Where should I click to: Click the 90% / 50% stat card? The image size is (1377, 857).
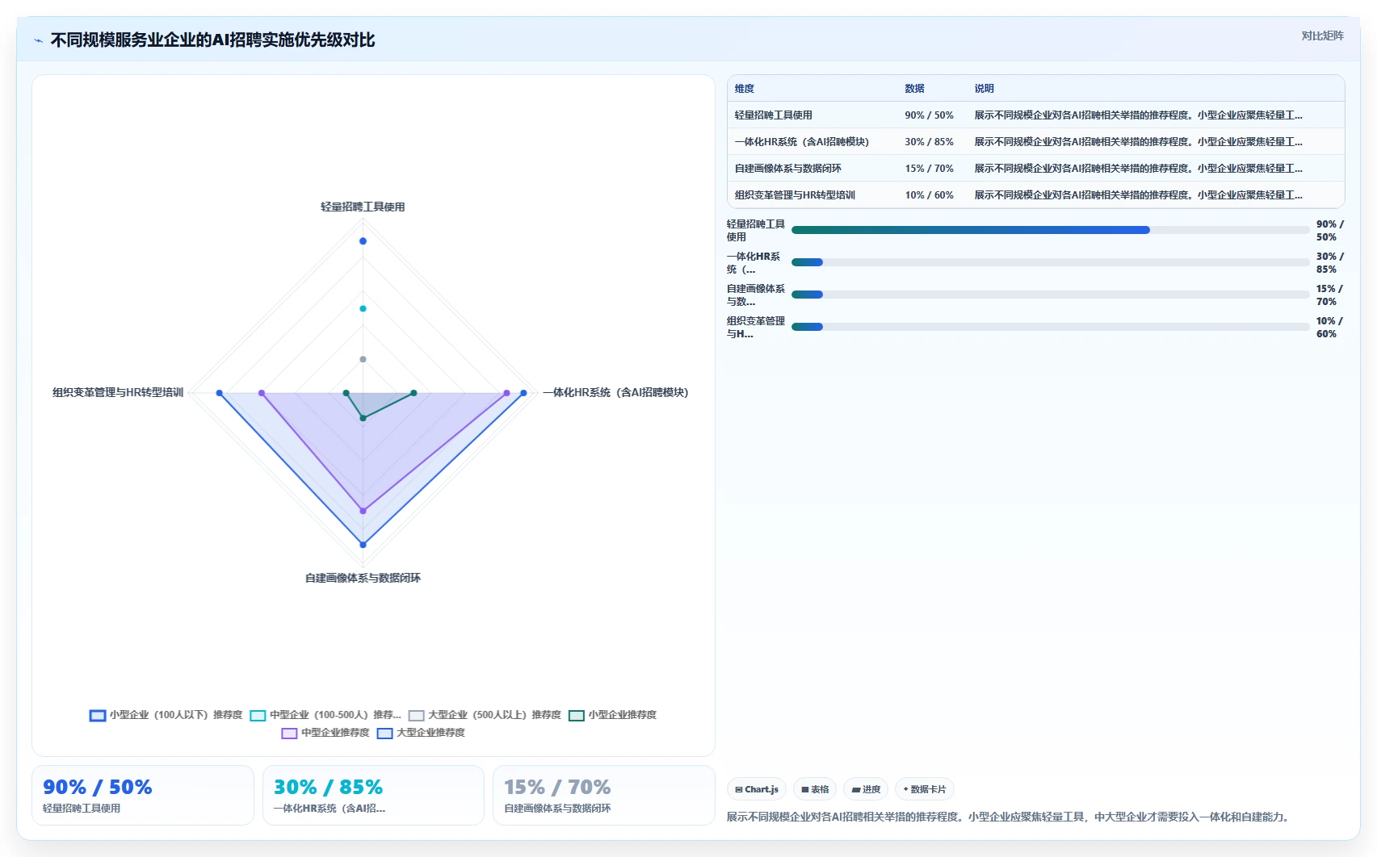click(143, 796)
